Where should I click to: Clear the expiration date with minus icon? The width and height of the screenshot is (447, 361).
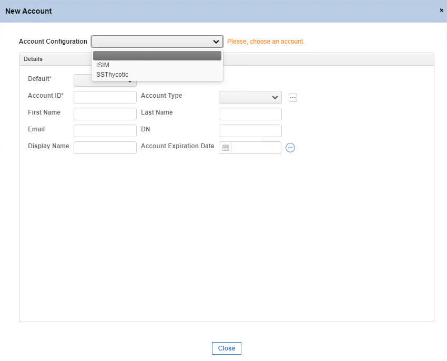pyautogui.click(x=290, y=148)
